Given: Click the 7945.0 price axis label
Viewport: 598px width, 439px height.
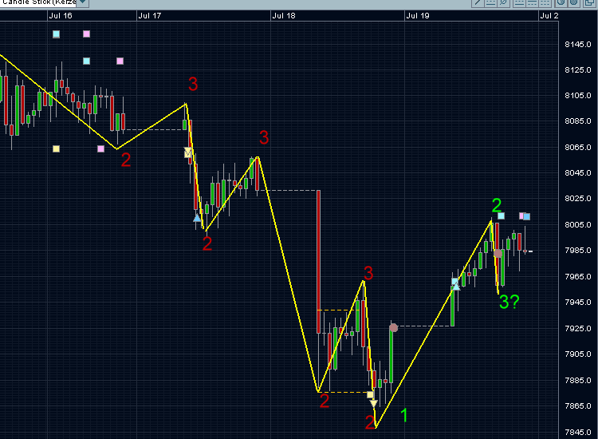Looking at the screenshot, I should (576, 303).
